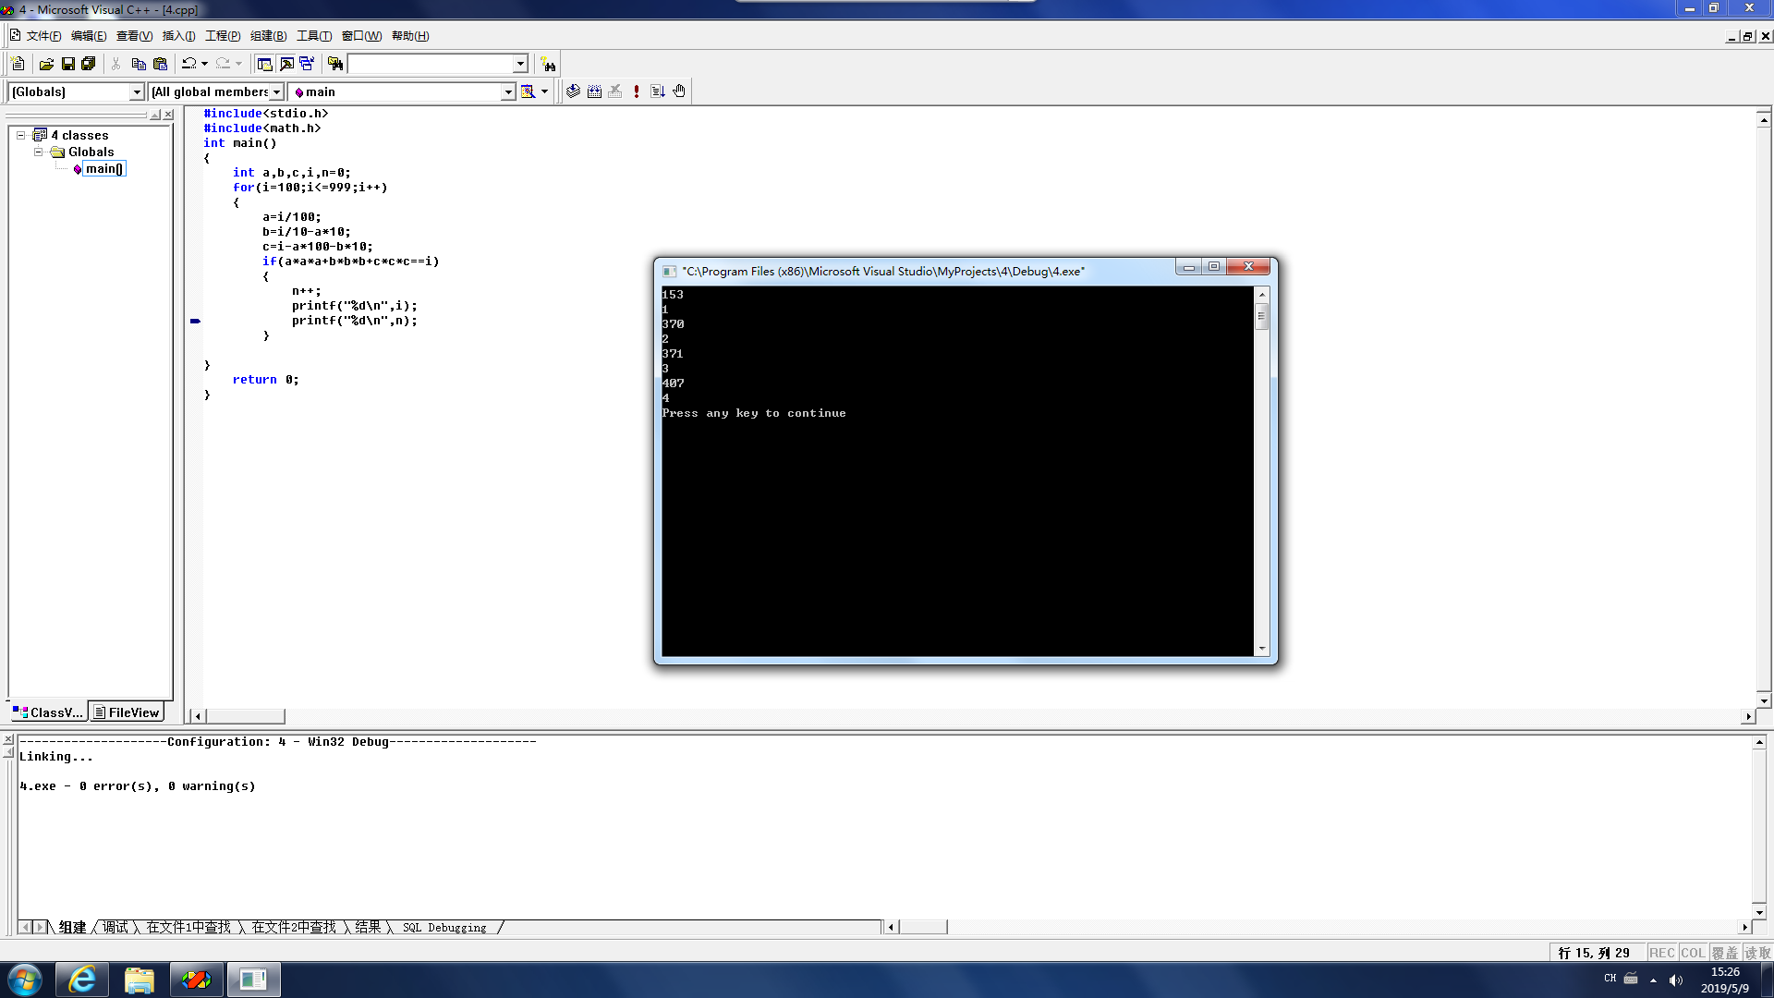
Task: Select main() in the class tree
Action: [103, 168]
